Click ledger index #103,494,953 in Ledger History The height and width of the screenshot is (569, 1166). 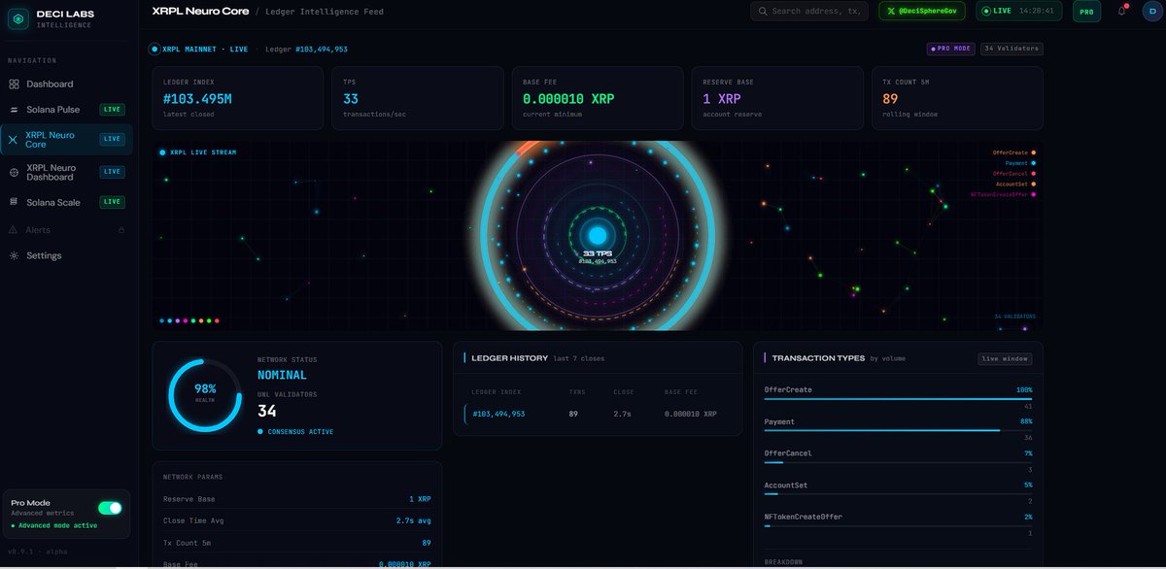(498, 414)
